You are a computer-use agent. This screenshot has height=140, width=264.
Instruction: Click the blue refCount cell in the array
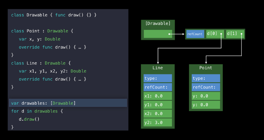195,34
